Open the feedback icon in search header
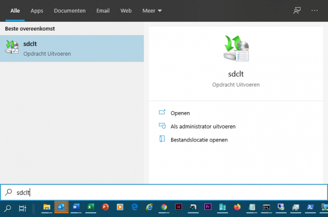 click(297, 10)
